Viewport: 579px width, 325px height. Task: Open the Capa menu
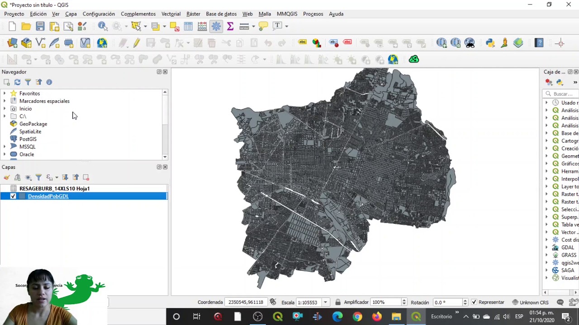point(71,14)
